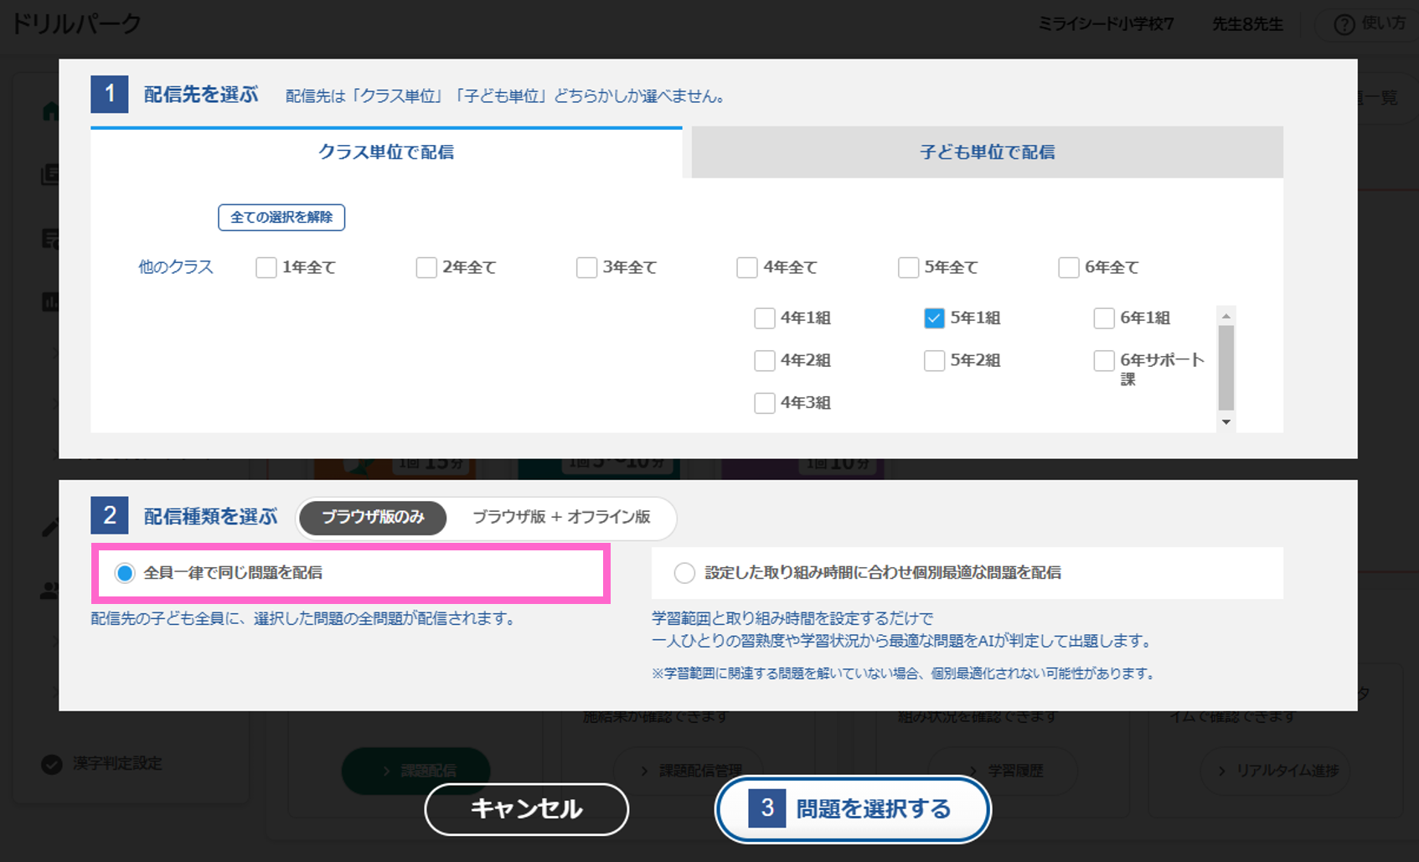
Task: Select the 6年1組 class checkbox
Action: 1104,318
